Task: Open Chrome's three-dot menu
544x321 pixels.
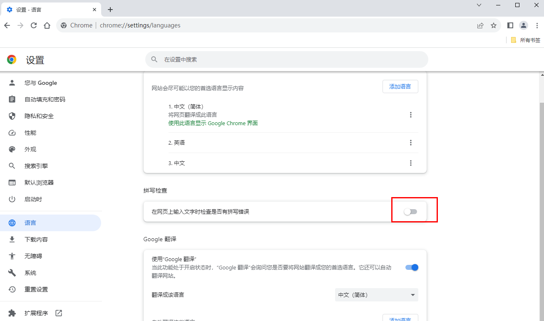Action: (x=536, y=25)
